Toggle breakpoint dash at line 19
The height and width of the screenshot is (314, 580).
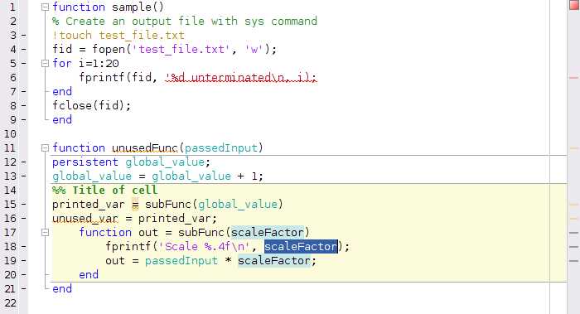(24, 261)
